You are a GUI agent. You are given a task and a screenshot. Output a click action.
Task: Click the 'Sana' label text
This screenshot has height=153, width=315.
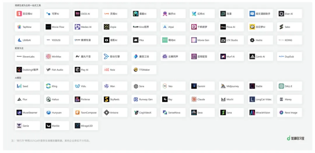pos(229,113)
